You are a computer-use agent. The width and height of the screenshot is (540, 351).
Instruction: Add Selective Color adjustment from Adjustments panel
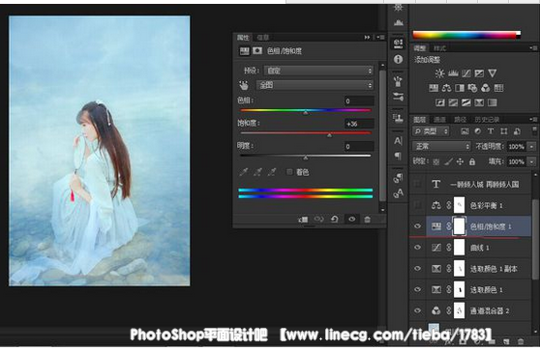click(x=479, y=102)
